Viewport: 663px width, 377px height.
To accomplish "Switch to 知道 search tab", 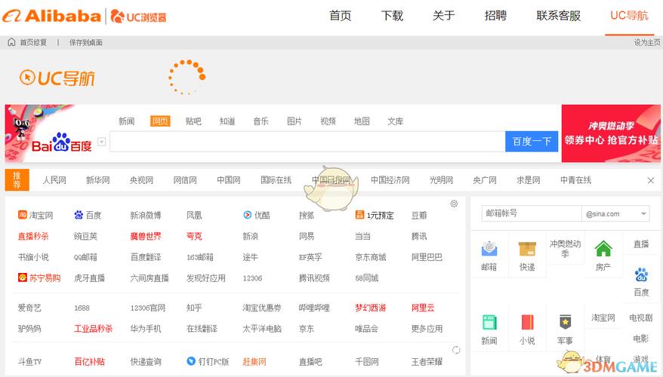I will [x=227, y=121].
